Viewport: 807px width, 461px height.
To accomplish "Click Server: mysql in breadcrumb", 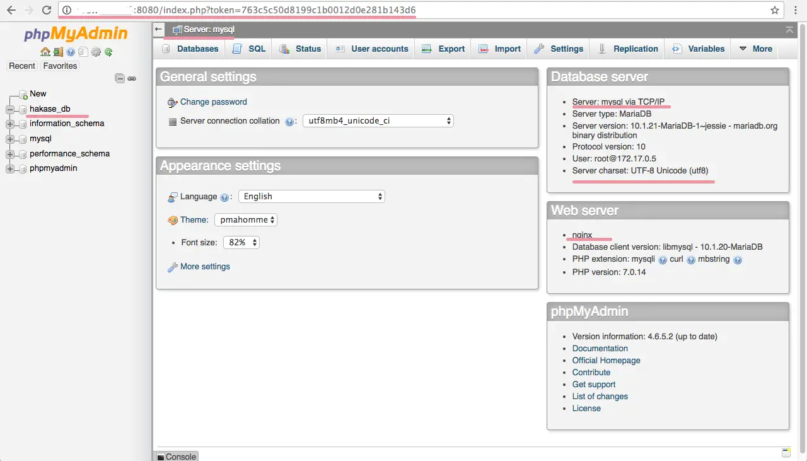I will 209,30.
